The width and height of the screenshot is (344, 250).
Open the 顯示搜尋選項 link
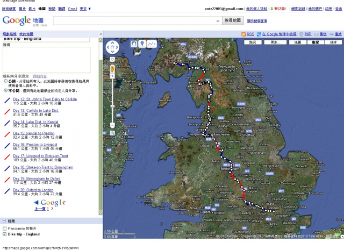click(x=257, y=21)
